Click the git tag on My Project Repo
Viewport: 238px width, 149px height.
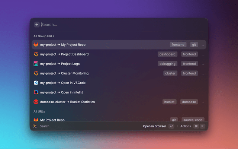[194, 45]
